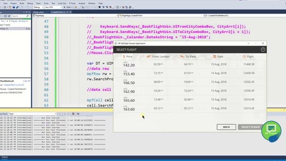Select the highlighted test row in Test Explorer

(15, 29)
